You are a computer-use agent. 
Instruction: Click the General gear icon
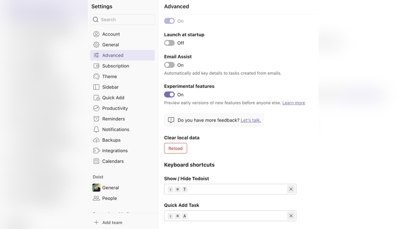(x=96, y=45)
